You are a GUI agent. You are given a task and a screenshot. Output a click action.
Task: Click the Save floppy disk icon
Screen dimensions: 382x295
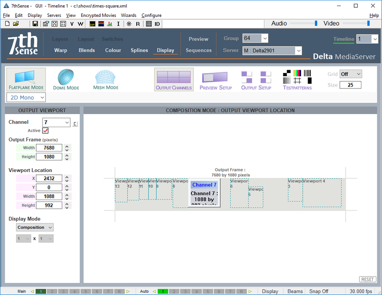click(35, 23)
